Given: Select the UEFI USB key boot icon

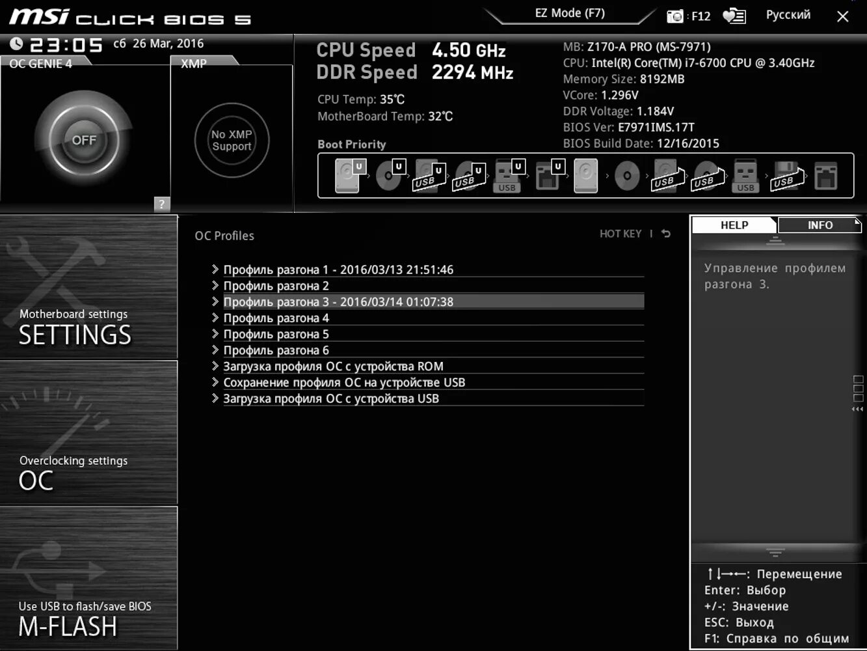Looking at the screenshot, I should pos(509,176).
